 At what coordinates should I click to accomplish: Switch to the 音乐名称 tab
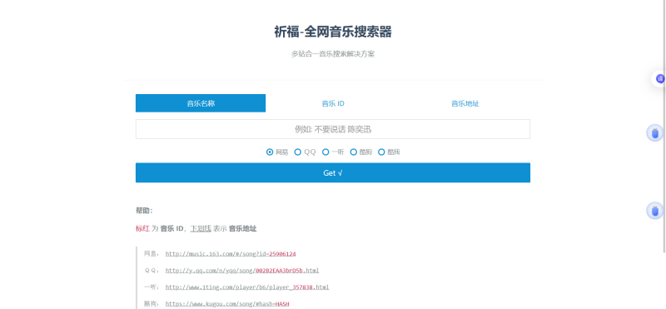coord(201,103)
